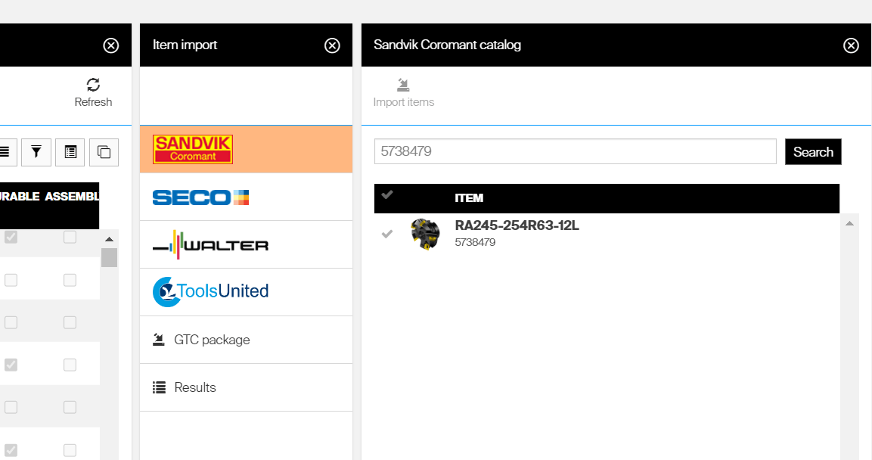Close the Sandvik Coromant catalog panel
This screenshot has width=872, height=460.
[851, 45]
